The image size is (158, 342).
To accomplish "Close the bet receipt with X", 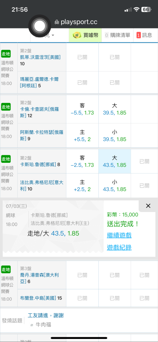I will click(148, 206).
